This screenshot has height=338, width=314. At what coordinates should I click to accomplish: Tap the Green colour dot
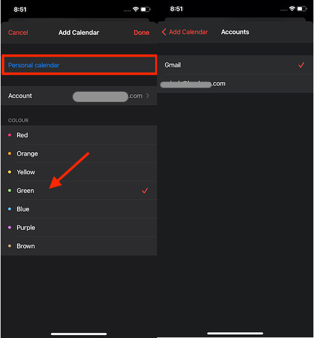[10, 191]
